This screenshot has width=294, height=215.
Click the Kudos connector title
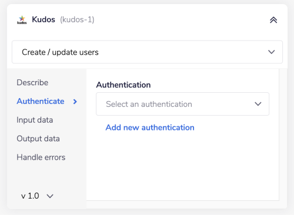(x=44, y=19)
